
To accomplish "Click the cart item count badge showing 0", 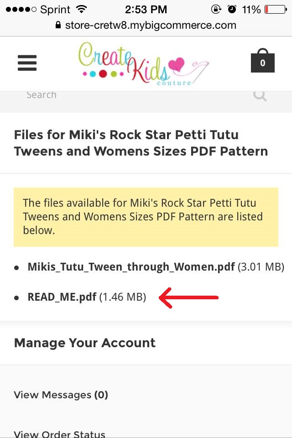I will [262, 63].
